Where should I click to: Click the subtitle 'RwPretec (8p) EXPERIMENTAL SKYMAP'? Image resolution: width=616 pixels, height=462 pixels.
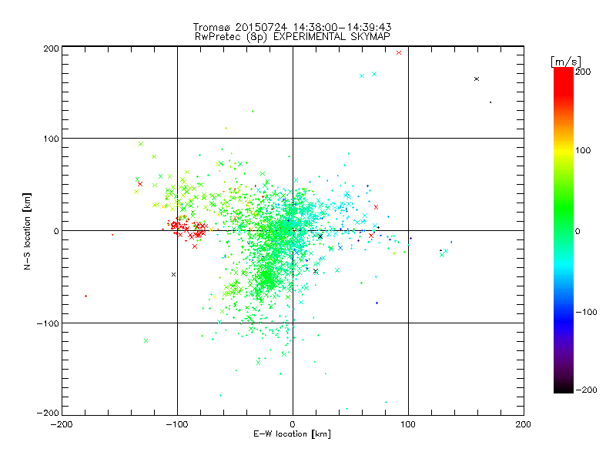(293, 37)
